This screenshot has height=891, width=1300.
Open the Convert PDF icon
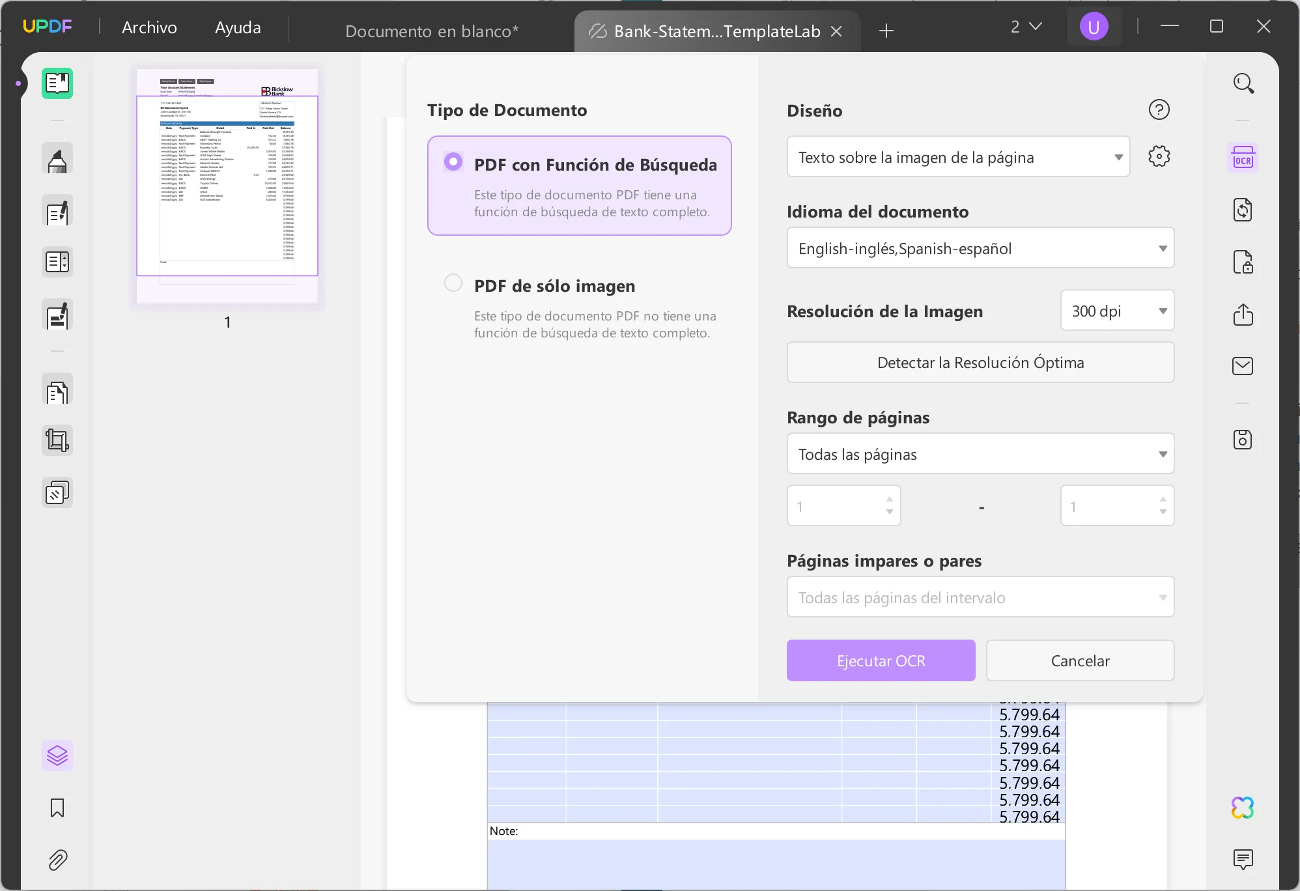(1243, 210)
